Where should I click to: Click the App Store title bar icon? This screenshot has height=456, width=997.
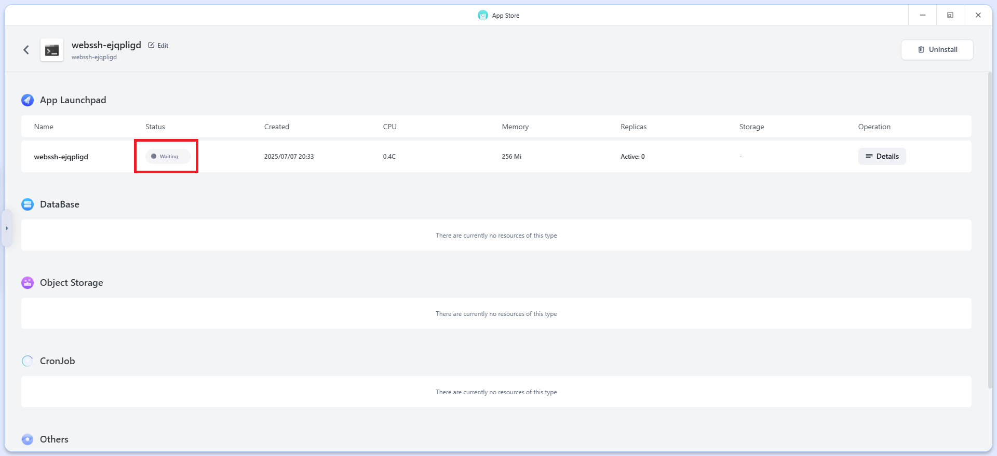coord(482,15)
